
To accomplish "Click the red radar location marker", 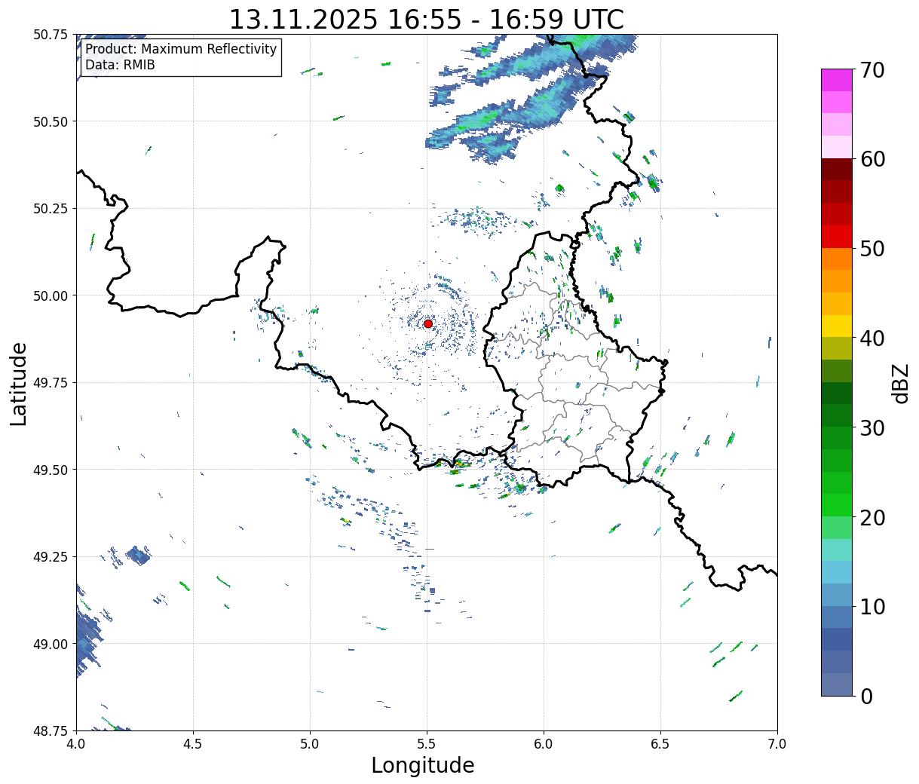I will point(428,323).
